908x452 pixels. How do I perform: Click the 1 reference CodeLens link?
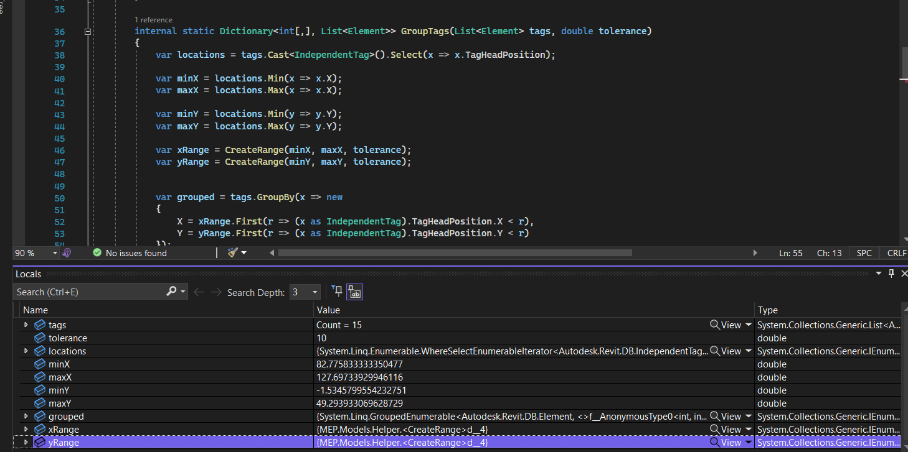(x=153, y=20)
